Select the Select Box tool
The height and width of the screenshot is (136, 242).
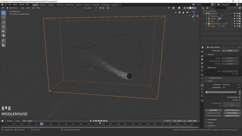pyautogui.click(x=3, y=13)
